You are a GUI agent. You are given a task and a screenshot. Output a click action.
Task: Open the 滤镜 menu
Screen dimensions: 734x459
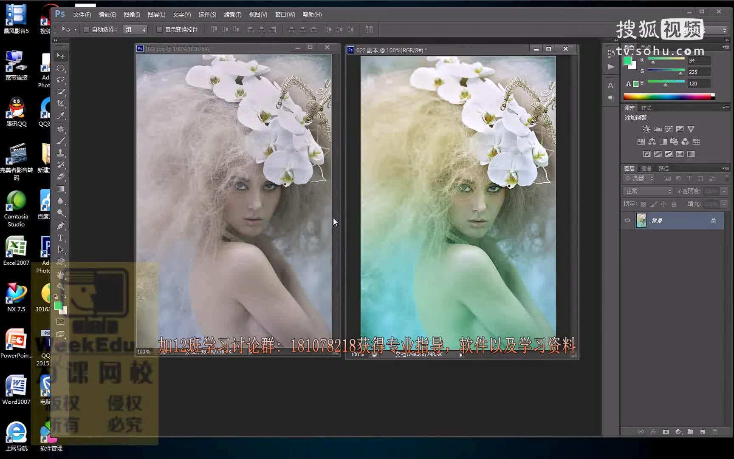tap(233, 14)
